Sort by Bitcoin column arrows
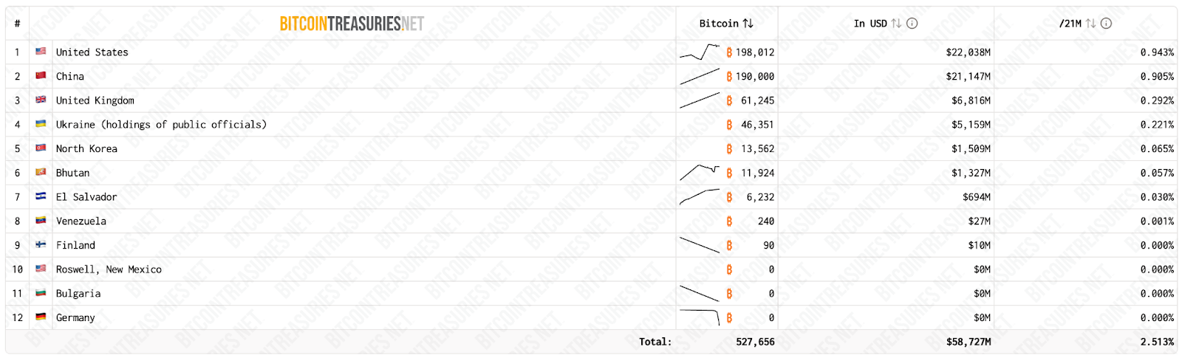 tap(748, 24)
